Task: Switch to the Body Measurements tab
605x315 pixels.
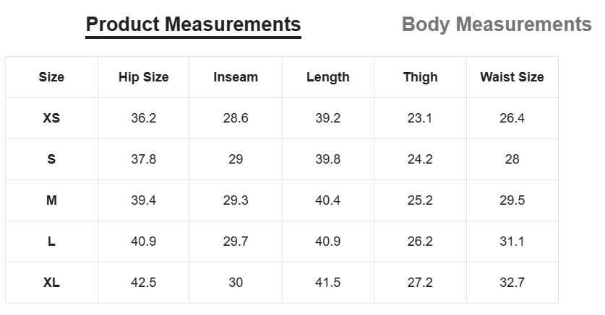Action: click(x=497, y=25)
